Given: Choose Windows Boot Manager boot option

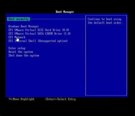Looking at the screenshot, I should click(x=24, y=26).
